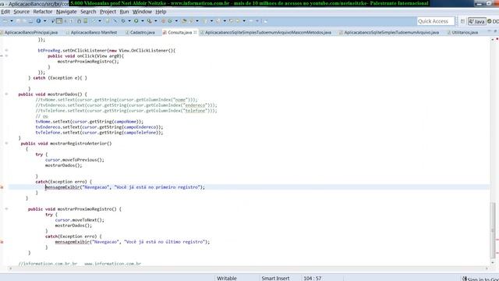
Task: Click the horizontal scrollbar left arrow
Action: pyautogui.click(x=10, y=269)
